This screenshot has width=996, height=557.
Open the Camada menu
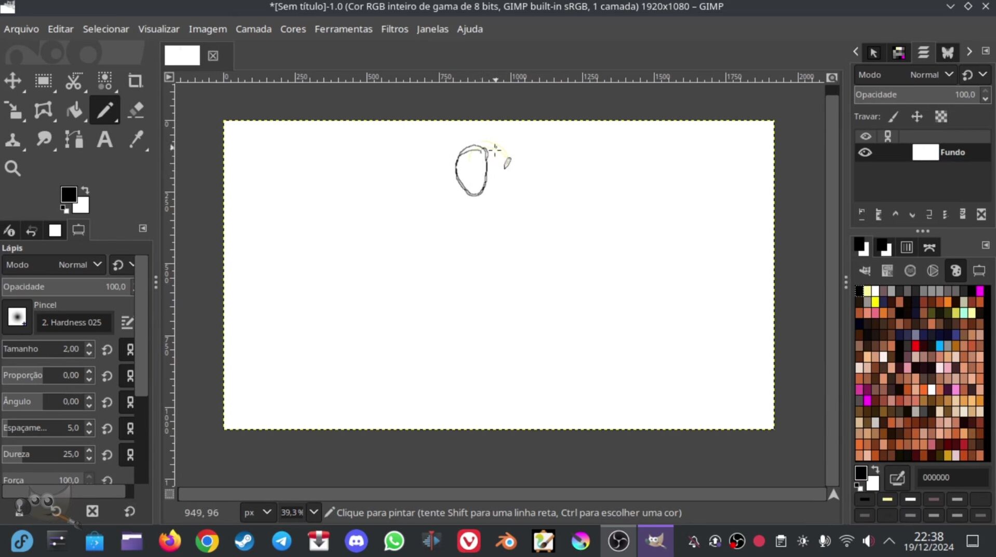click(x=253, y=29)
